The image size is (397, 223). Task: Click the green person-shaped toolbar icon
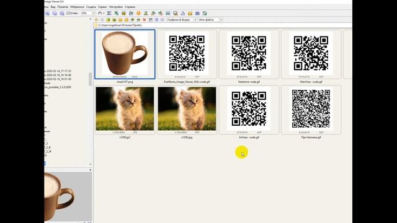pyautogui.click(x=146, y=13)
